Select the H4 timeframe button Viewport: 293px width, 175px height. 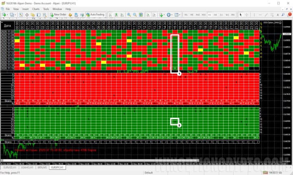tap(215, 15)
